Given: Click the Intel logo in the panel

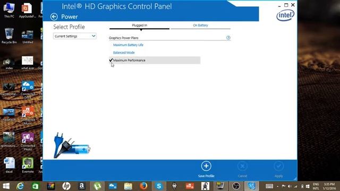Looking at the screenshot, I should [285, 15].
